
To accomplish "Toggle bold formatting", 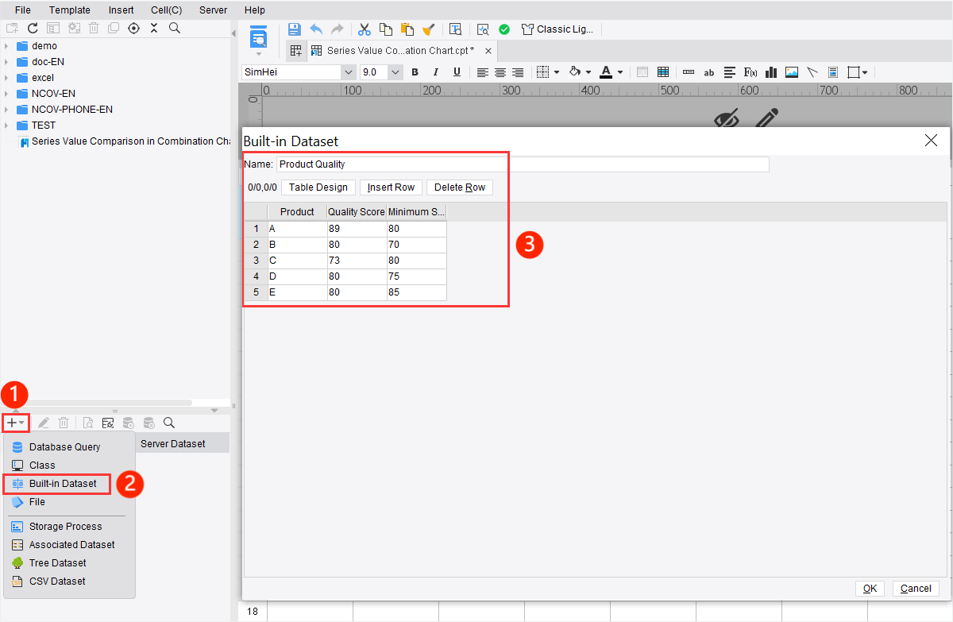I will [x=415, y=72].
